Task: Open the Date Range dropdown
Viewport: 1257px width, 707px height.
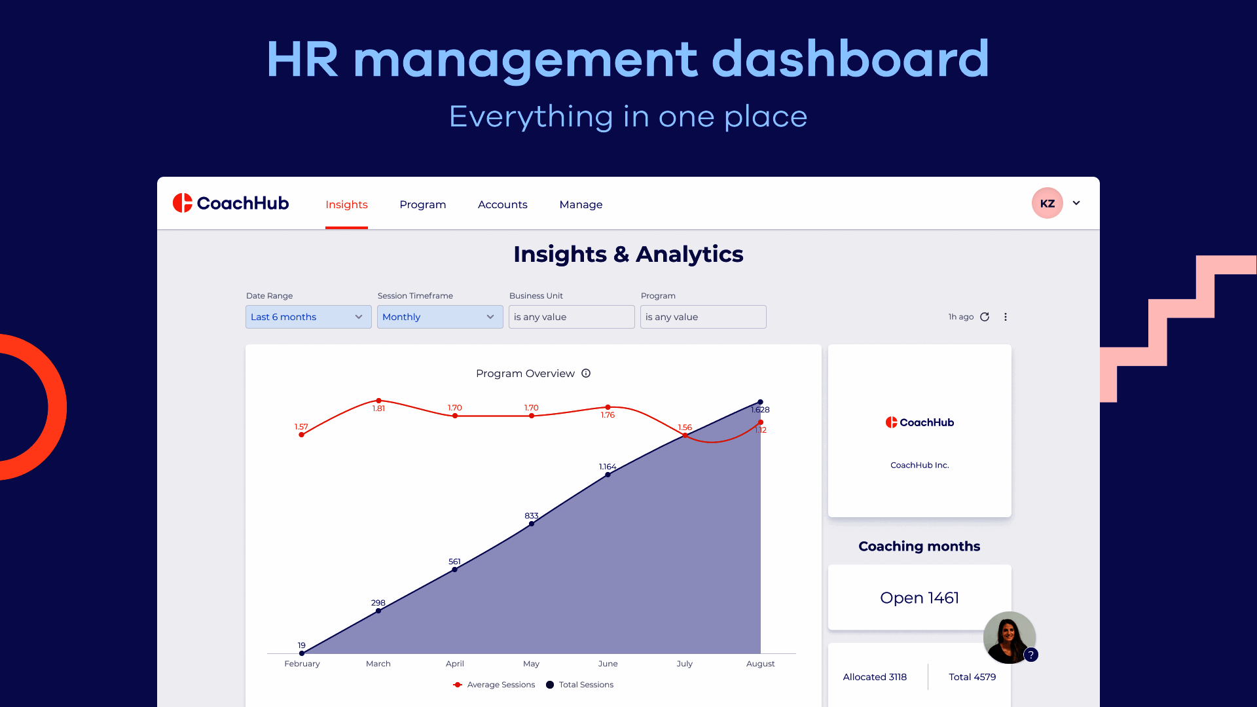Action: pyautogui.click(x=308, y=317)
